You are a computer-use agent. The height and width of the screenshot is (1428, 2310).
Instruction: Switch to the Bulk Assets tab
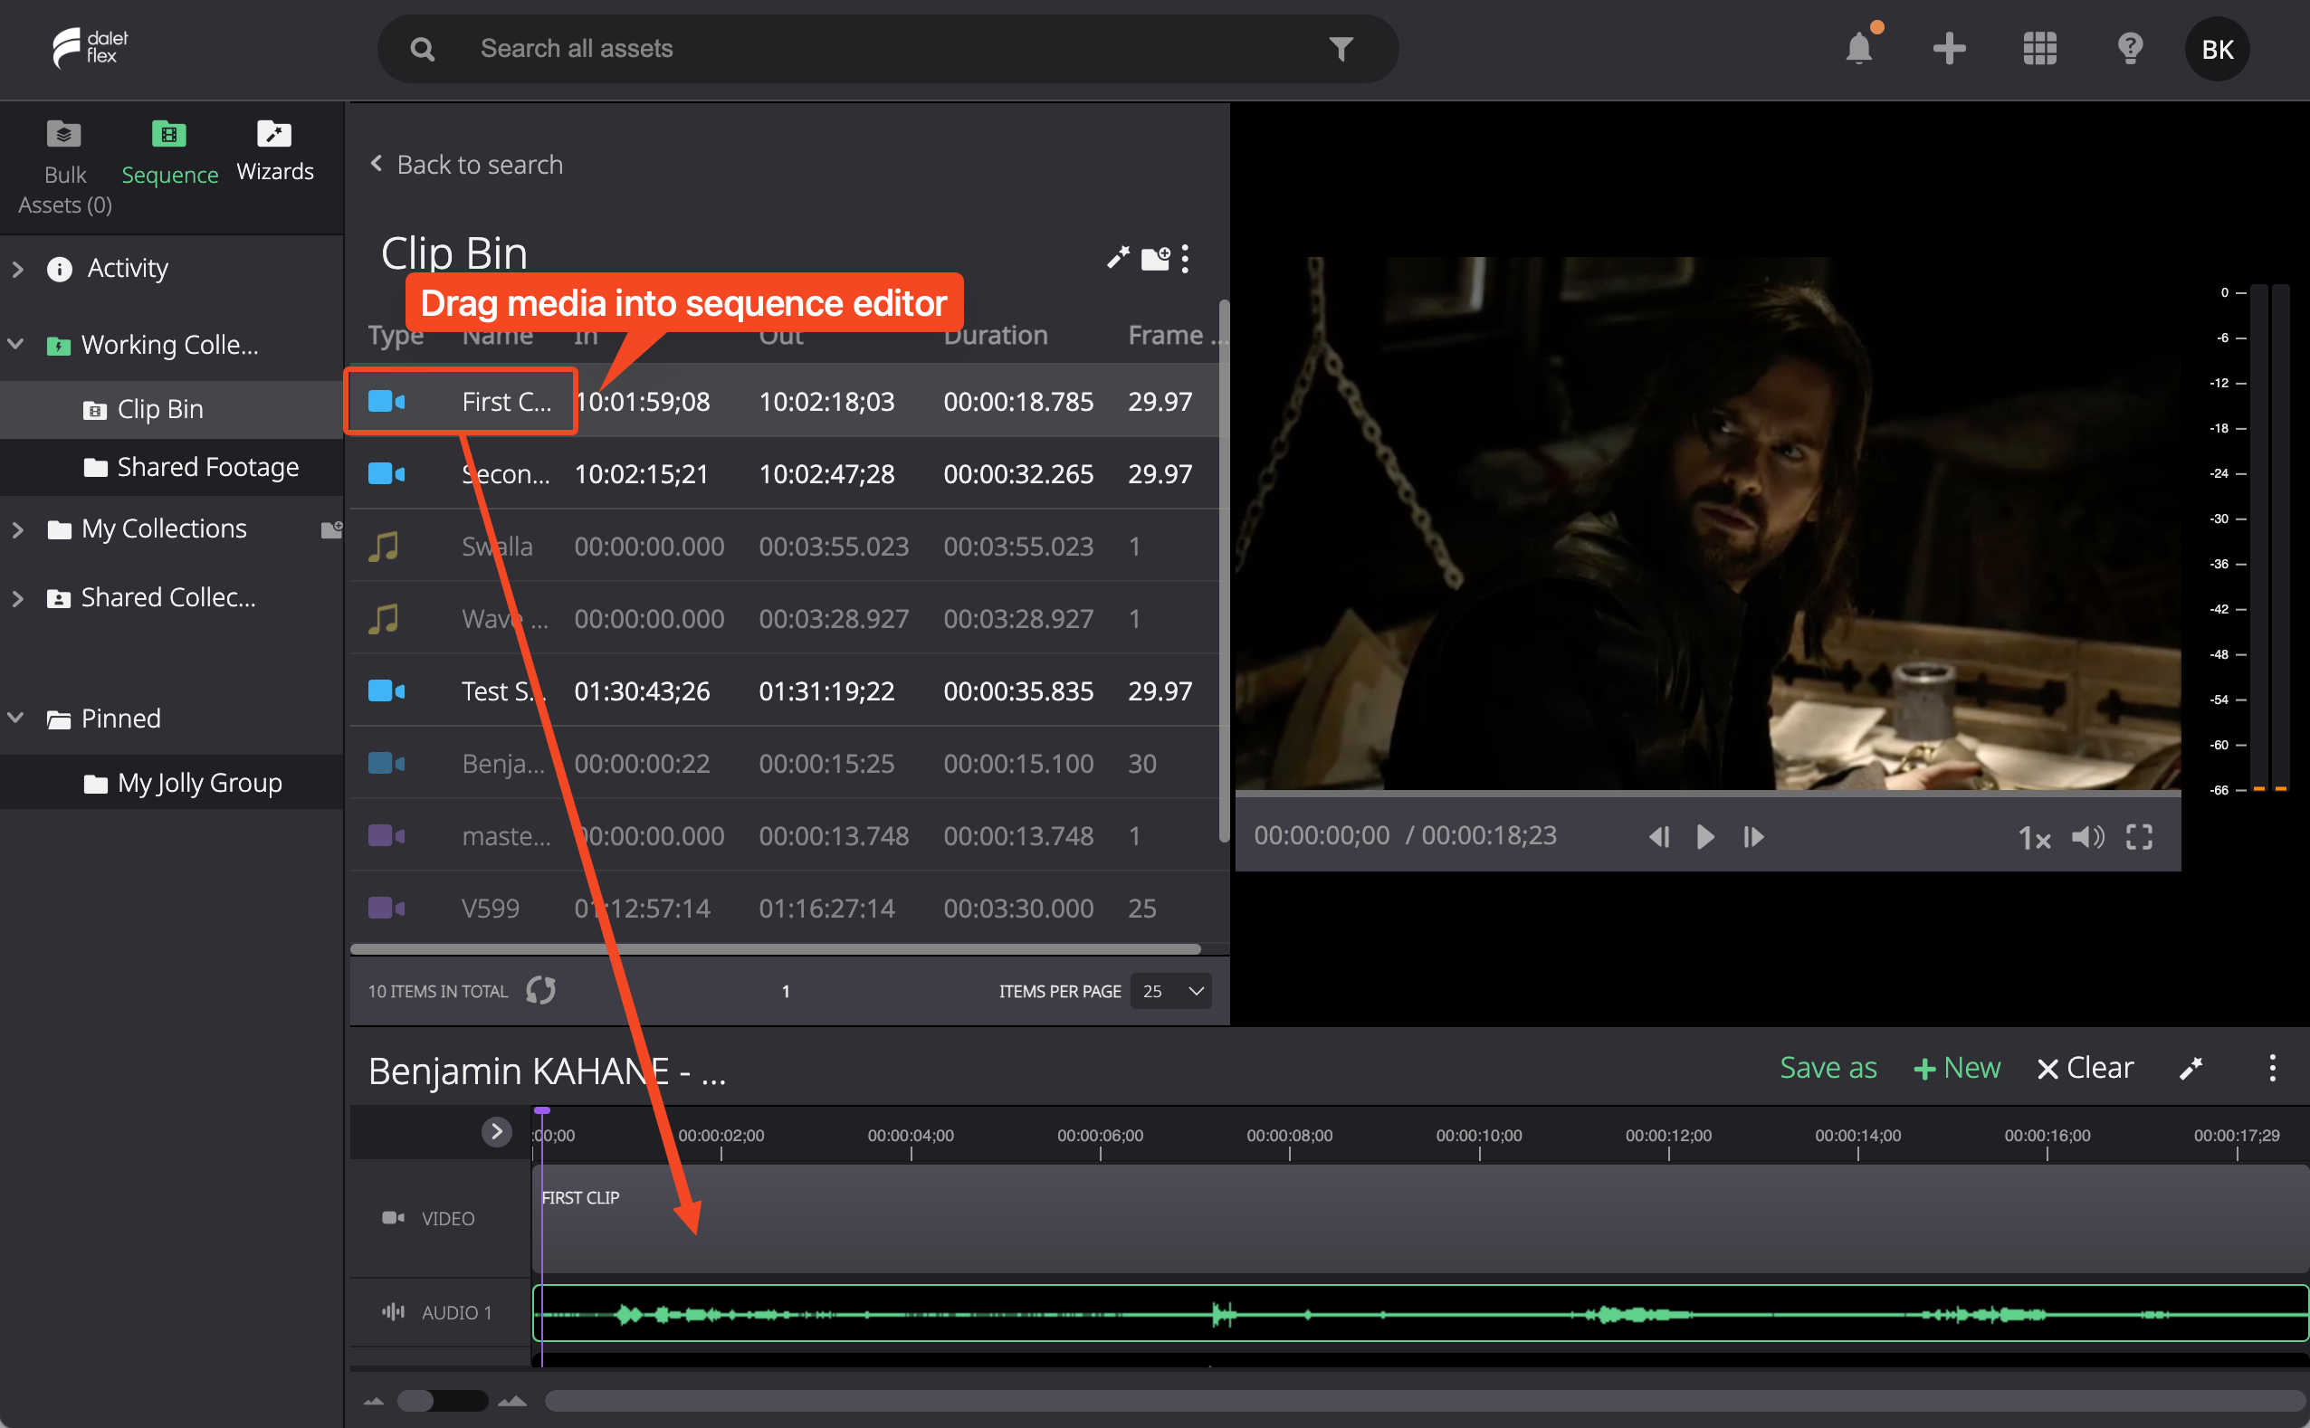tap(65, 167)
